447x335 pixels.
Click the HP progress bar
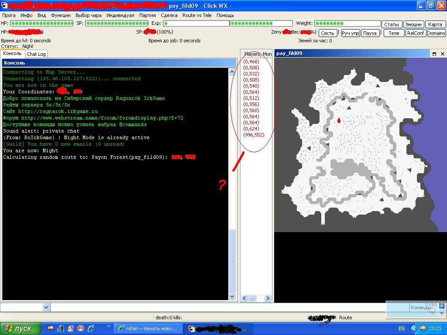click(42, 24)
